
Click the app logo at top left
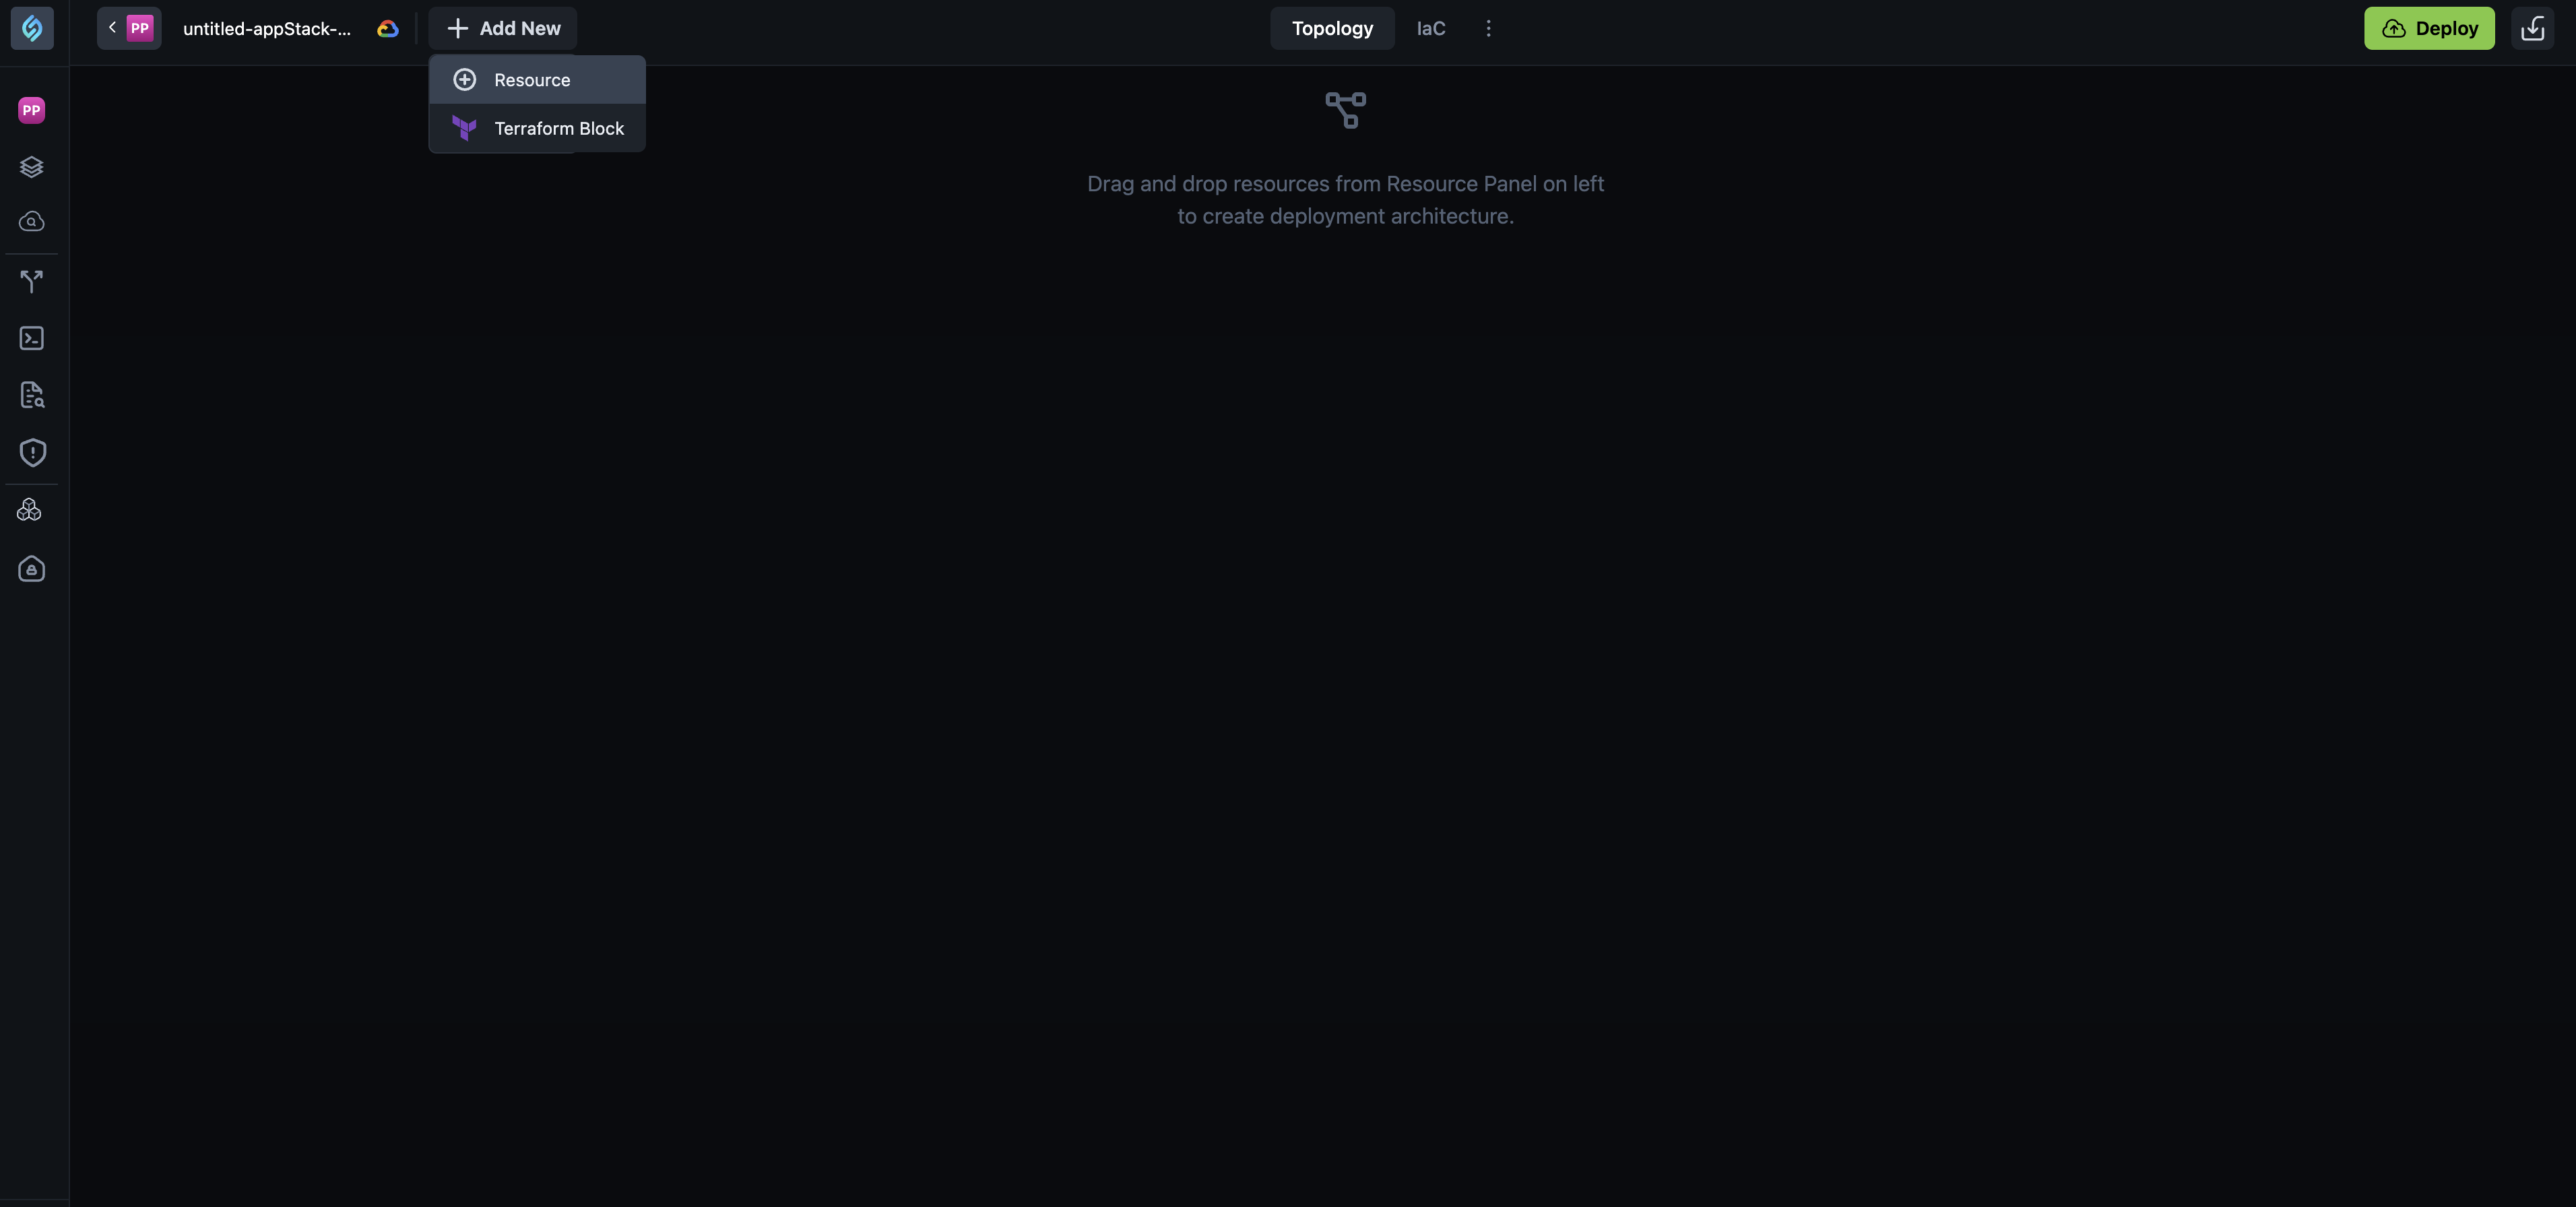(32, 28)
